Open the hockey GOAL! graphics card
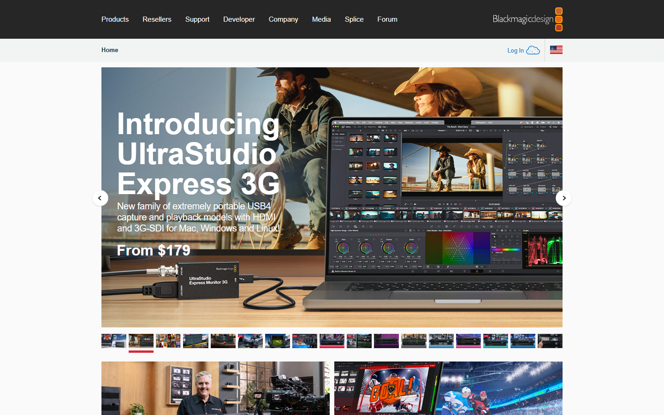664x415 pixels. [448, 388]
